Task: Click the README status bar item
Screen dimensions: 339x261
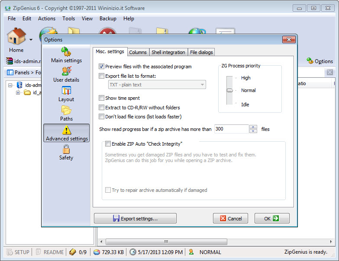Action: (x=49, y=252)
